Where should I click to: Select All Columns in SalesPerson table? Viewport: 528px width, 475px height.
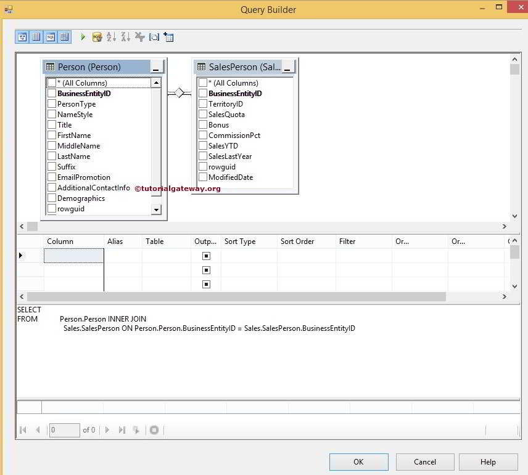click(x=203, y=83)
